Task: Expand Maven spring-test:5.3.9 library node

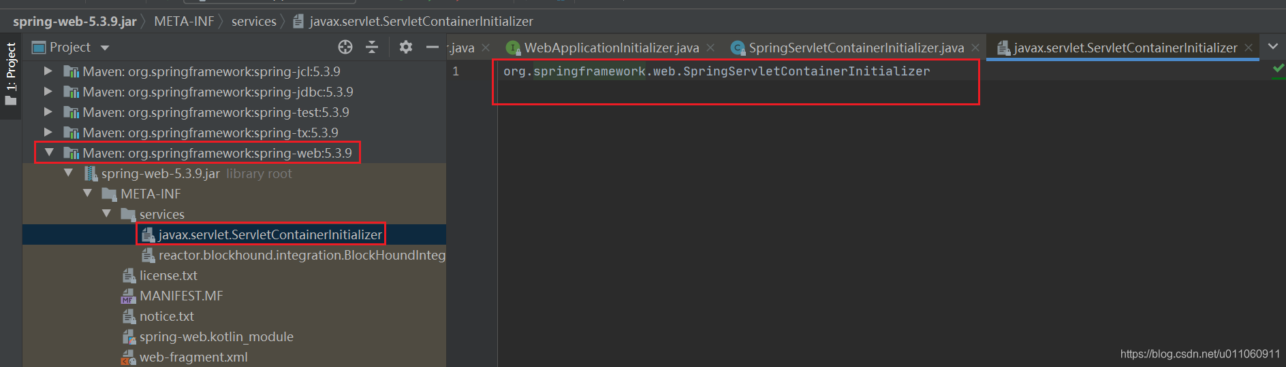Action: click(48, 111)
